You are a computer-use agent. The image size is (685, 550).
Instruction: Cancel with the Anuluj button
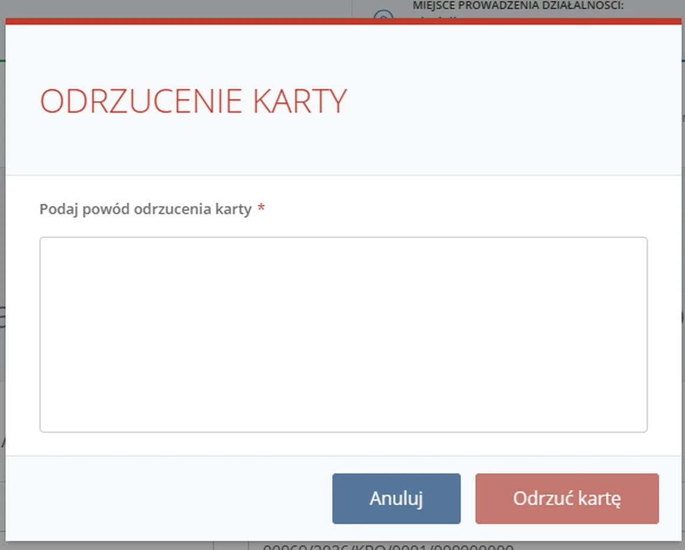tap(396, 499)
